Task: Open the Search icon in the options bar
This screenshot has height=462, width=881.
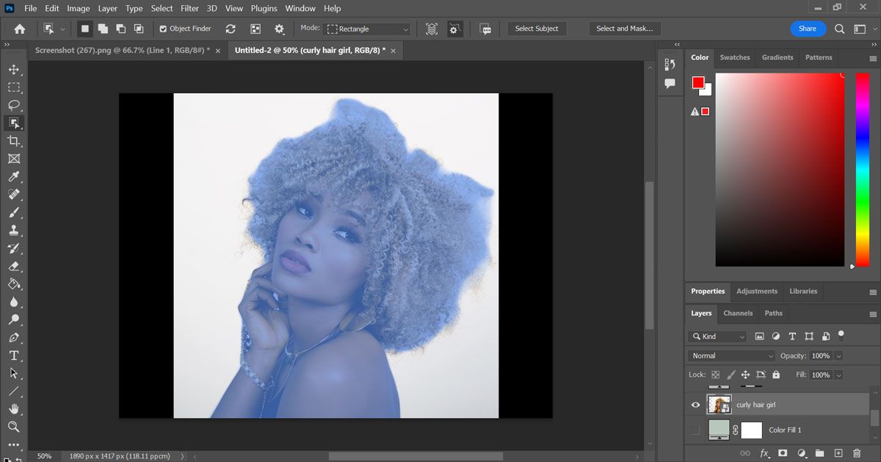Action: click(840, 29)
